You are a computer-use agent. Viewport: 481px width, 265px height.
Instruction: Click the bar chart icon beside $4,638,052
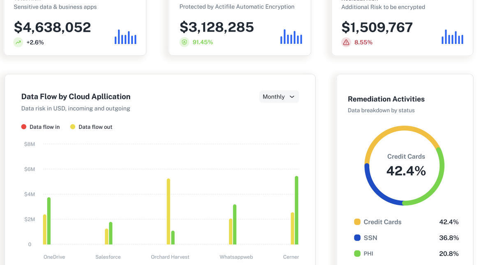coord(125,37)
